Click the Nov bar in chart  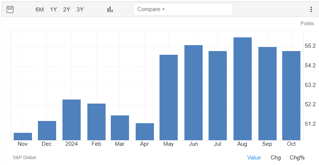[x=23, y=137]
